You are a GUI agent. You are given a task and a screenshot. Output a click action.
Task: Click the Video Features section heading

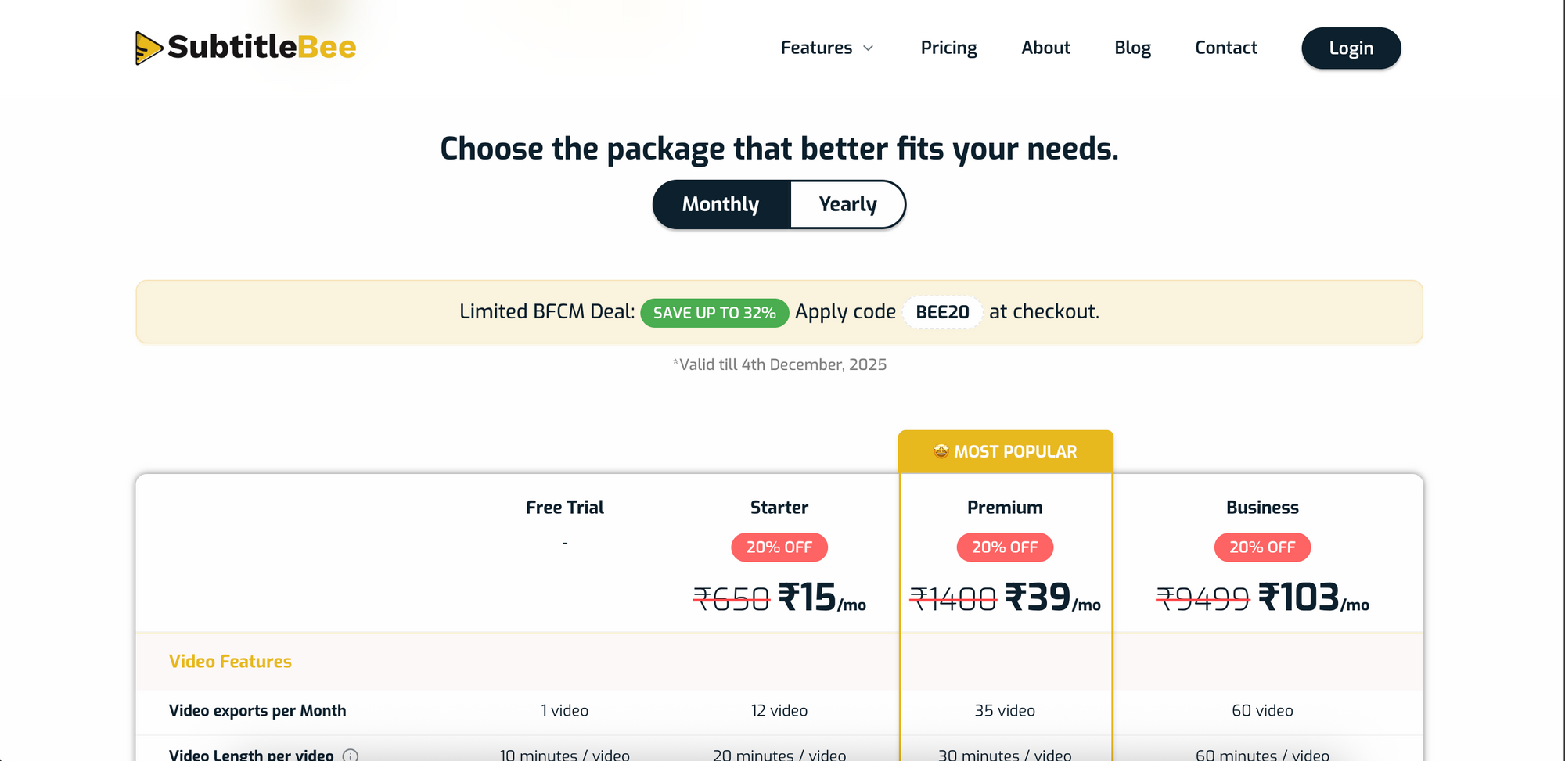coord(230,662)
